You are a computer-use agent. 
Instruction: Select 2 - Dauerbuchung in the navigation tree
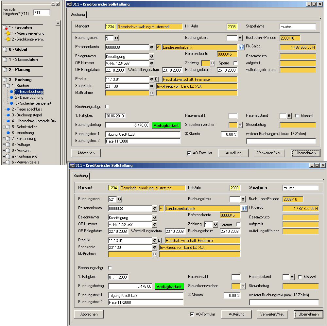click(x=29, y=97)
